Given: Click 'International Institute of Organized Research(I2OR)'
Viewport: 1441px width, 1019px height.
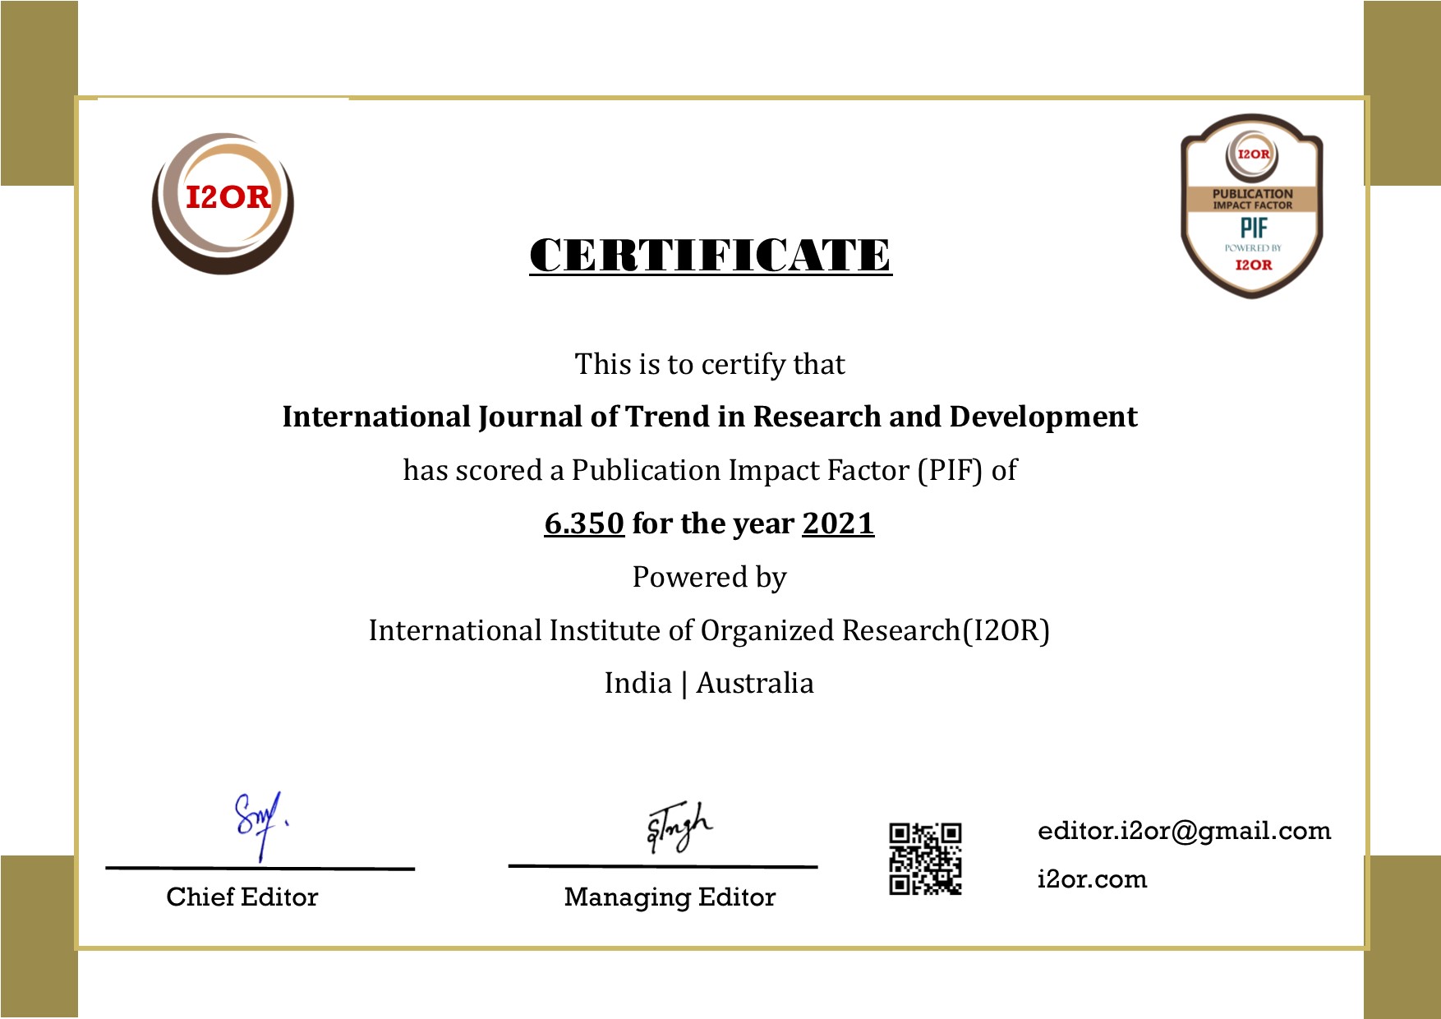Looking at the screenshot, I should (x=710, y=630).
